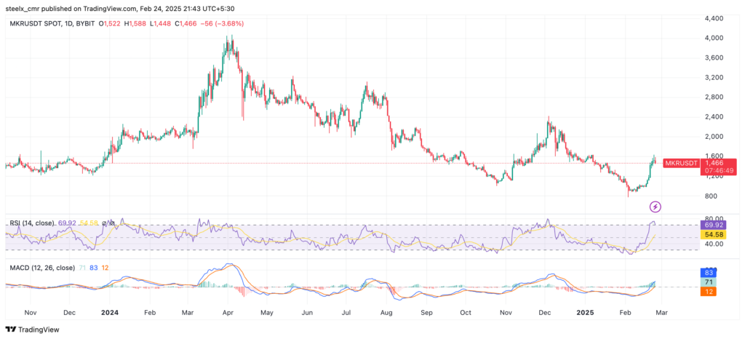This screenshot has width=745, height=339.
Task: Click the open value "O1,522"
Action: [110, 23]
